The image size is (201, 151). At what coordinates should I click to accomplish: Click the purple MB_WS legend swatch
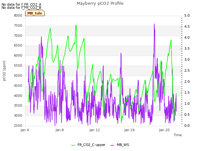coord(112,145)
